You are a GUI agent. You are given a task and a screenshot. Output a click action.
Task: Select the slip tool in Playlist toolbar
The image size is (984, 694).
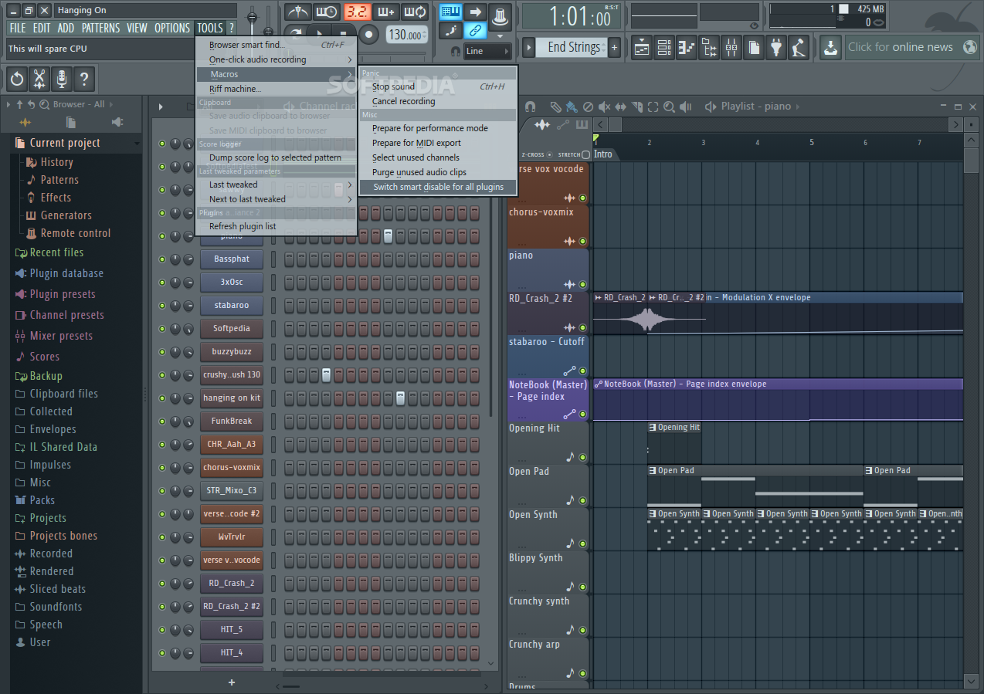pyautogui.click(x=620, y=107)
